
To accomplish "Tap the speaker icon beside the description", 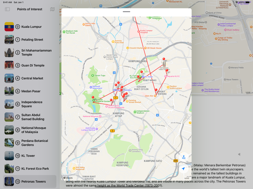I will coord(239,154).
